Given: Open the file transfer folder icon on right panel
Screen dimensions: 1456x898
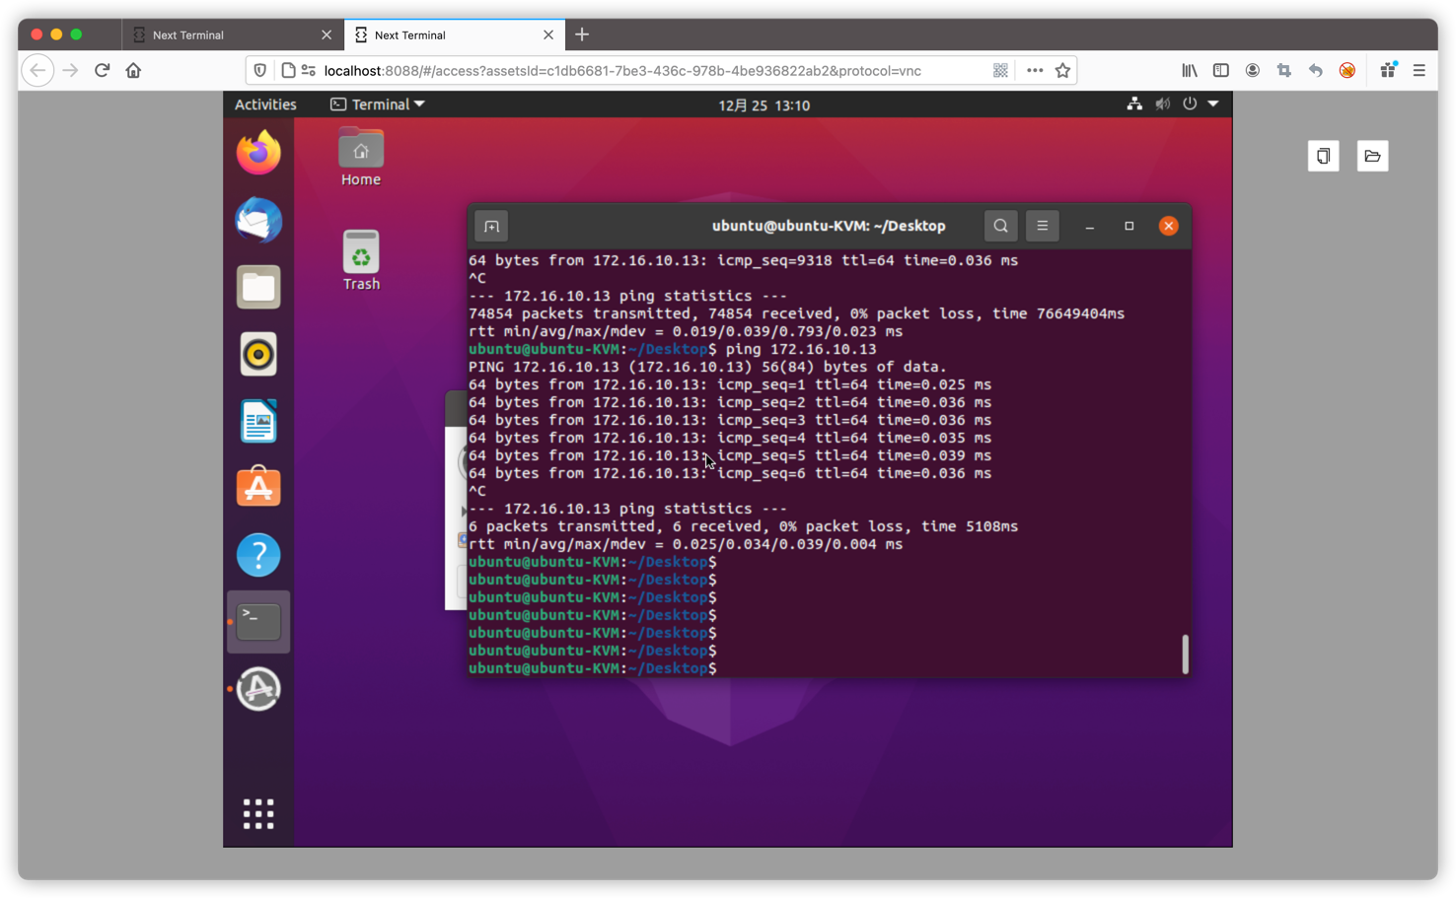Looking at the screenshot, I should 1372,156.
